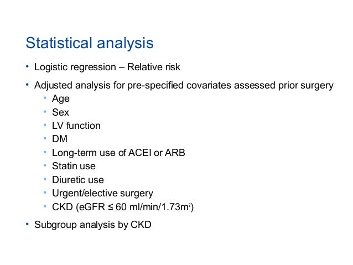353x265 pixels.
Task: Click the light bullet before Age
Action: click(45, 98)
